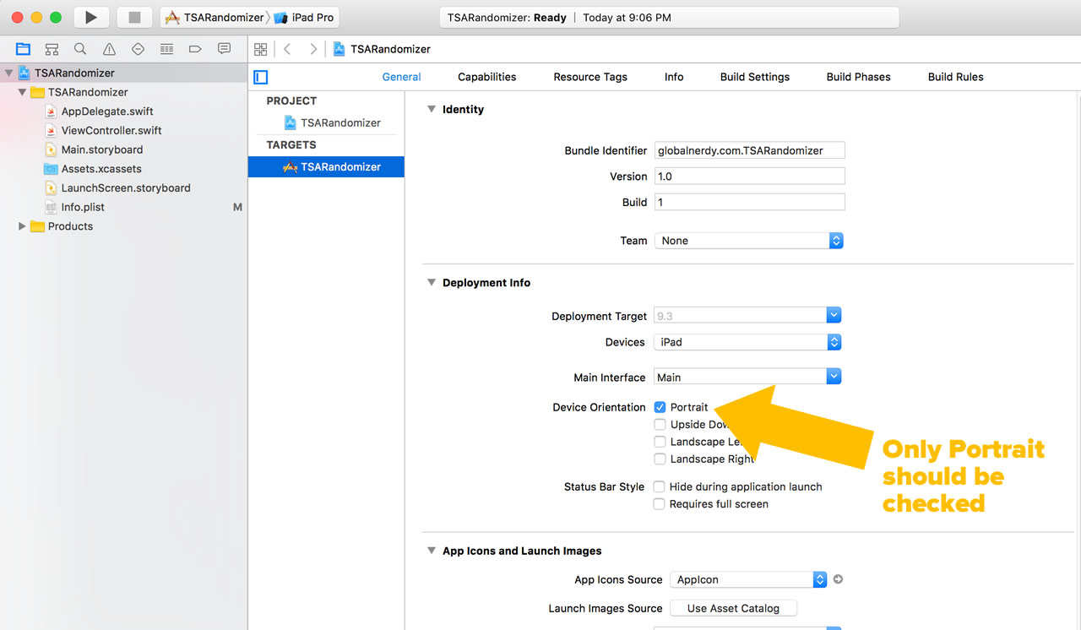Screen dimensions: 1081x630
Task: Check Requires full screen
Action: coord(660,504)
